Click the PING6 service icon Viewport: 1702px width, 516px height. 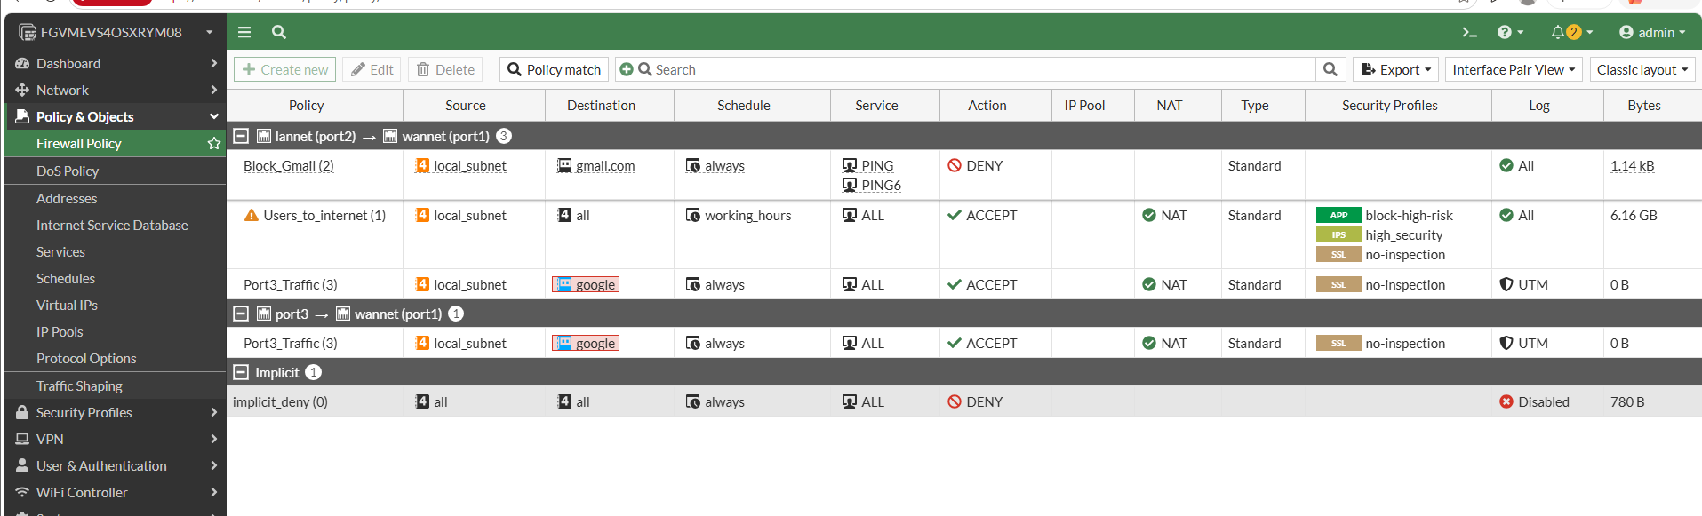[850, 185]
